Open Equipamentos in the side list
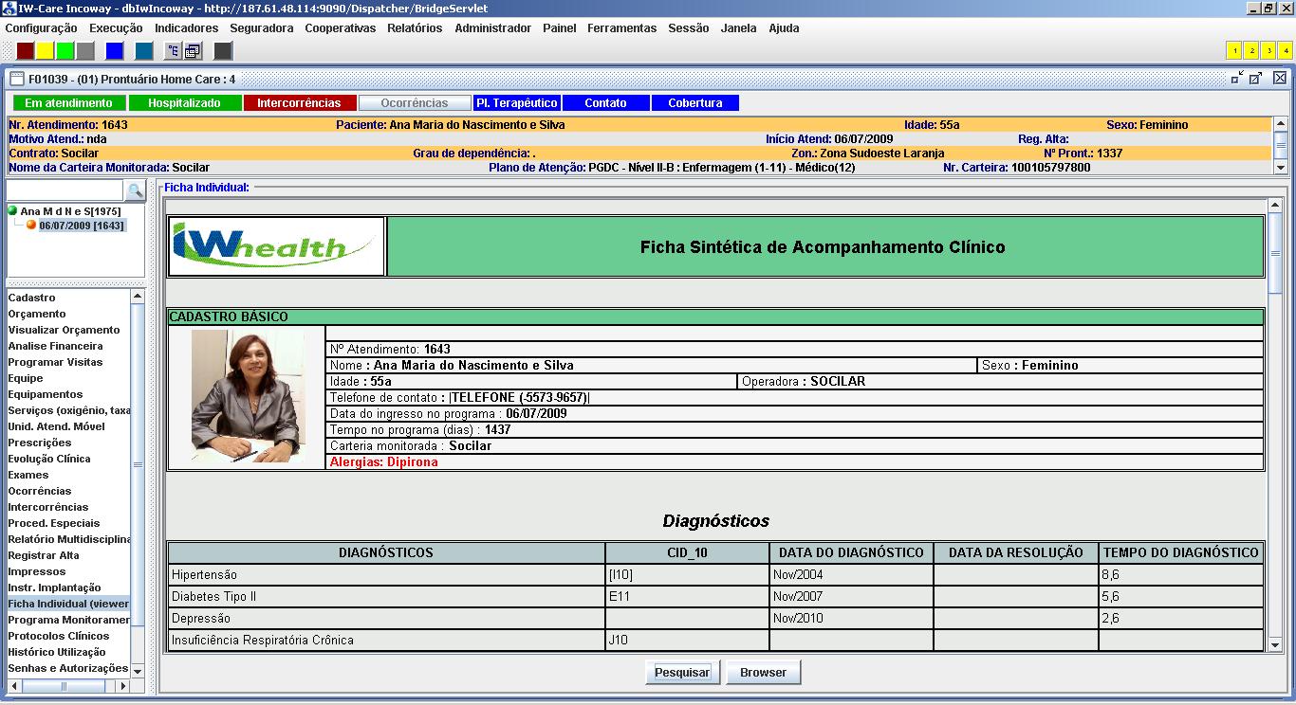Screen dimensions: 1296x705 click(x=46, y=394)
